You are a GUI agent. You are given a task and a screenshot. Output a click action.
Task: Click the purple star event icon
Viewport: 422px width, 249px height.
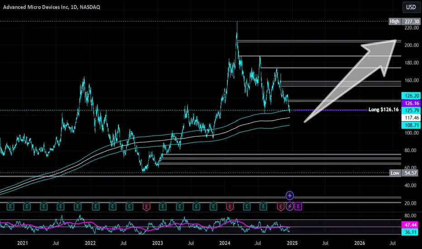(x=290, y=196)
